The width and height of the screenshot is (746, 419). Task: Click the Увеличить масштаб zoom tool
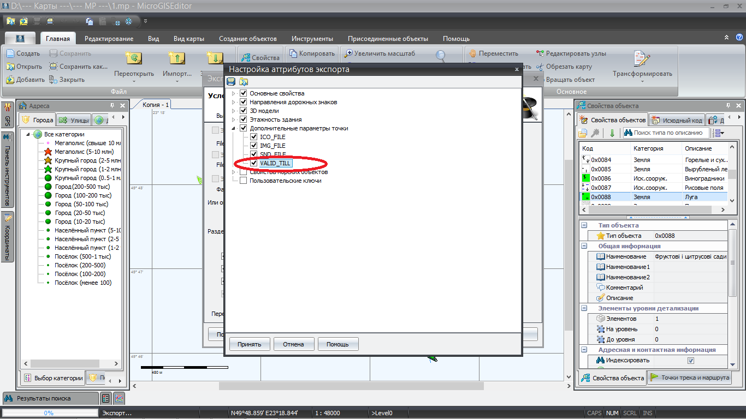point(380,53)
